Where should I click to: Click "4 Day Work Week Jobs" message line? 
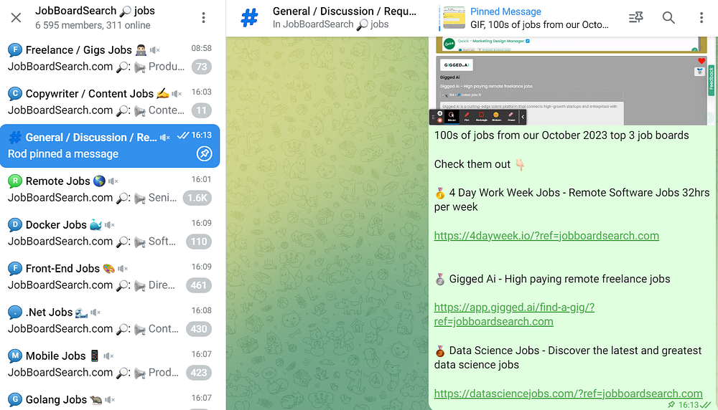point(572,200)
